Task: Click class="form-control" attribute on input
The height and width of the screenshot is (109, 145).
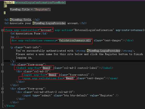Action: (x=74, y=75)
